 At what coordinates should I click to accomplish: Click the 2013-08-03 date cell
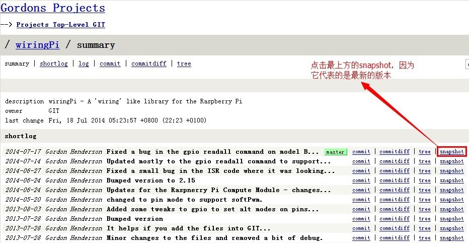[23, 209]
